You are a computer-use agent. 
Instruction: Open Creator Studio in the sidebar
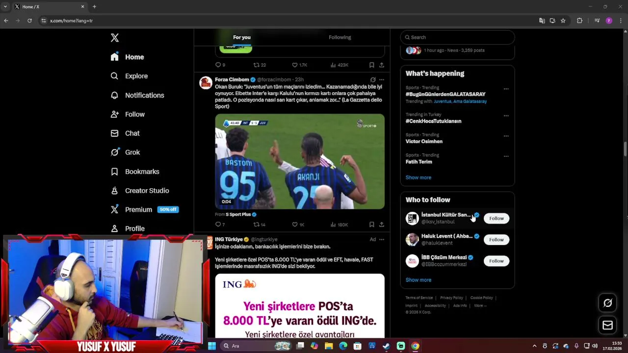point(140,191)
